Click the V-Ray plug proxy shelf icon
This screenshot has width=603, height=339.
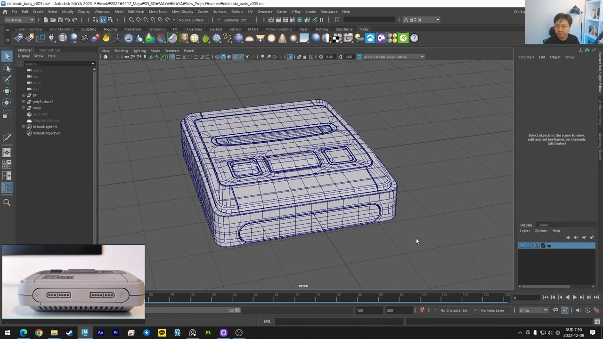click(x=51, y=38)
